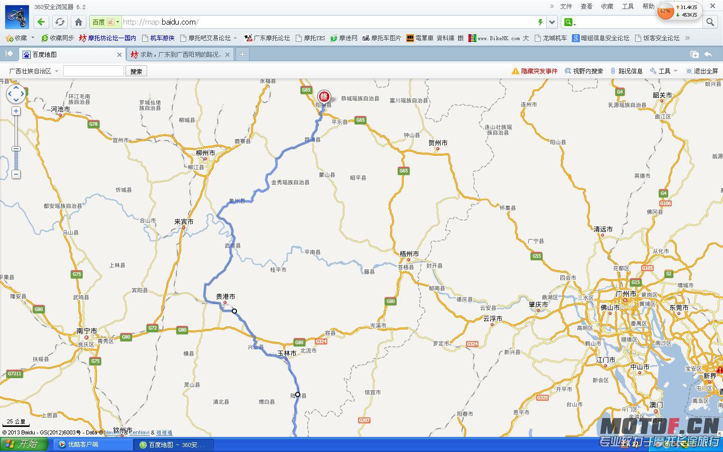723x452 pixels.
Task: Open the 摩托车图片 bookmark
Action: [382, 38]
